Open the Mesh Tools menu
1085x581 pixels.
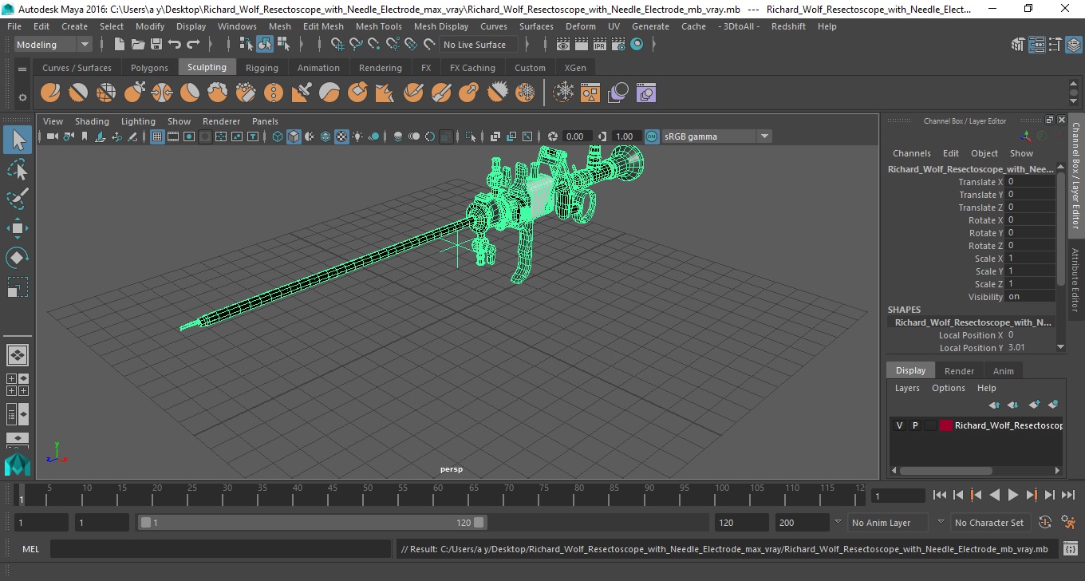click(x=378, y=26)
